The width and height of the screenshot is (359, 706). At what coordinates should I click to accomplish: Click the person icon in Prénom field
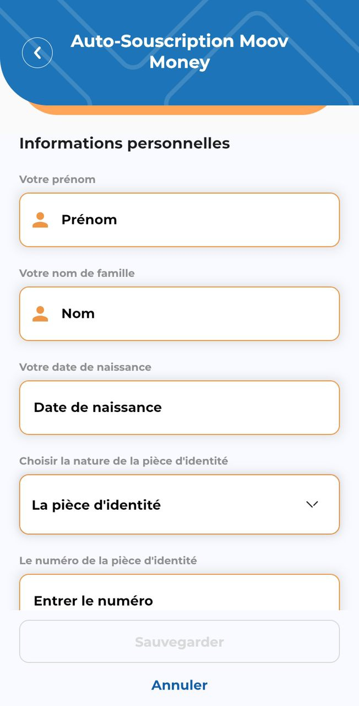(x=40, y=220)
